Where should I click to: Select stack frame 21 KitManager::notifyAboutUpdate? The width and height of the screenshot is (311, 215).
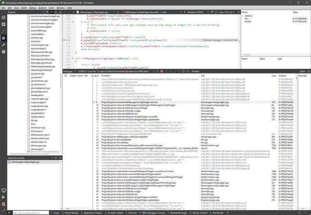(x=194, y=137)
